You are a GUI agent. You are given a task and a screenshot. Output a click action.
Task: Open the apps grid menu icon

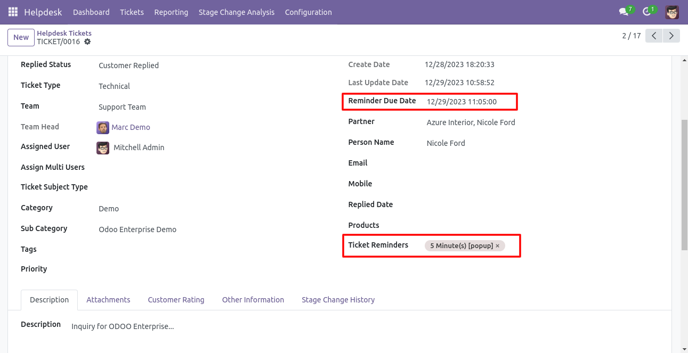pos(13,12)
